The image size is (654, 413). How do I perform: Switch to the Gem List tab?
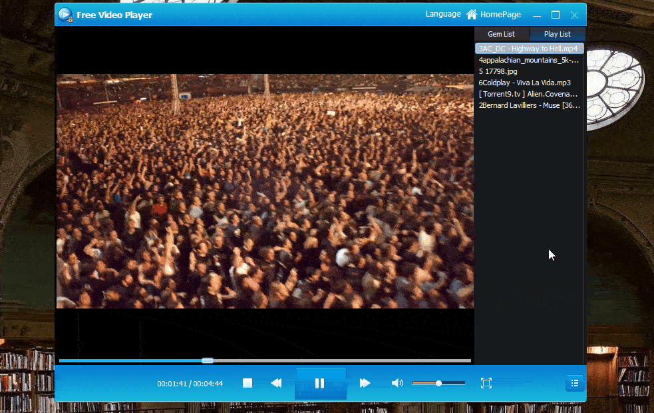point(502,34)
